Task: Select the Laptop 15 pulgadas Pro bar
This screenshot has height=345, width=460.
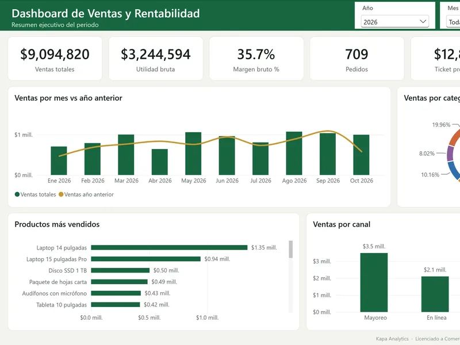Action: [146, 259]
